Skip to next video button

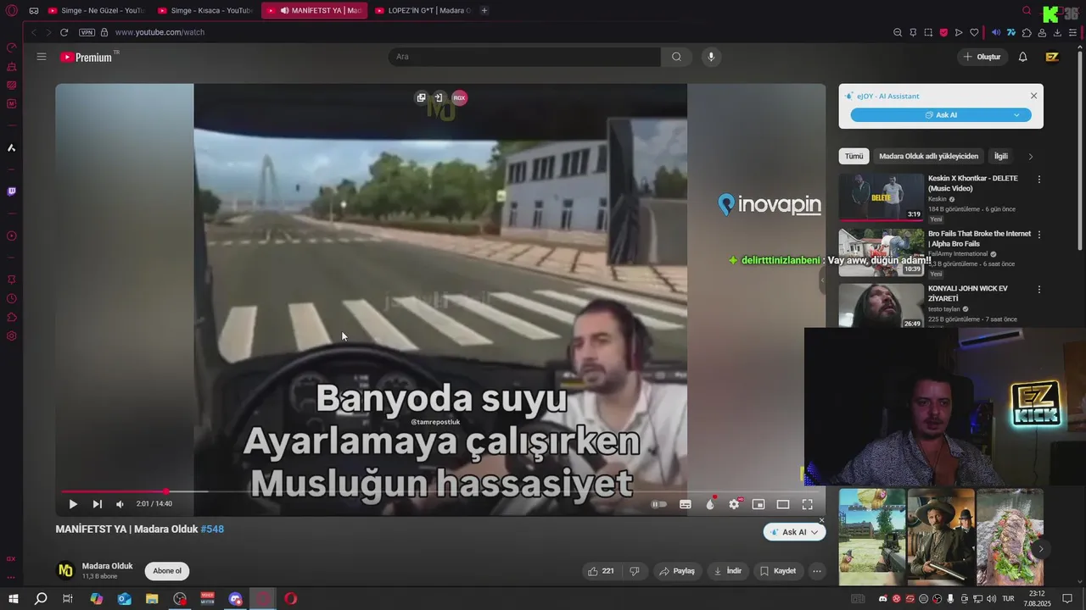(97, 504)
